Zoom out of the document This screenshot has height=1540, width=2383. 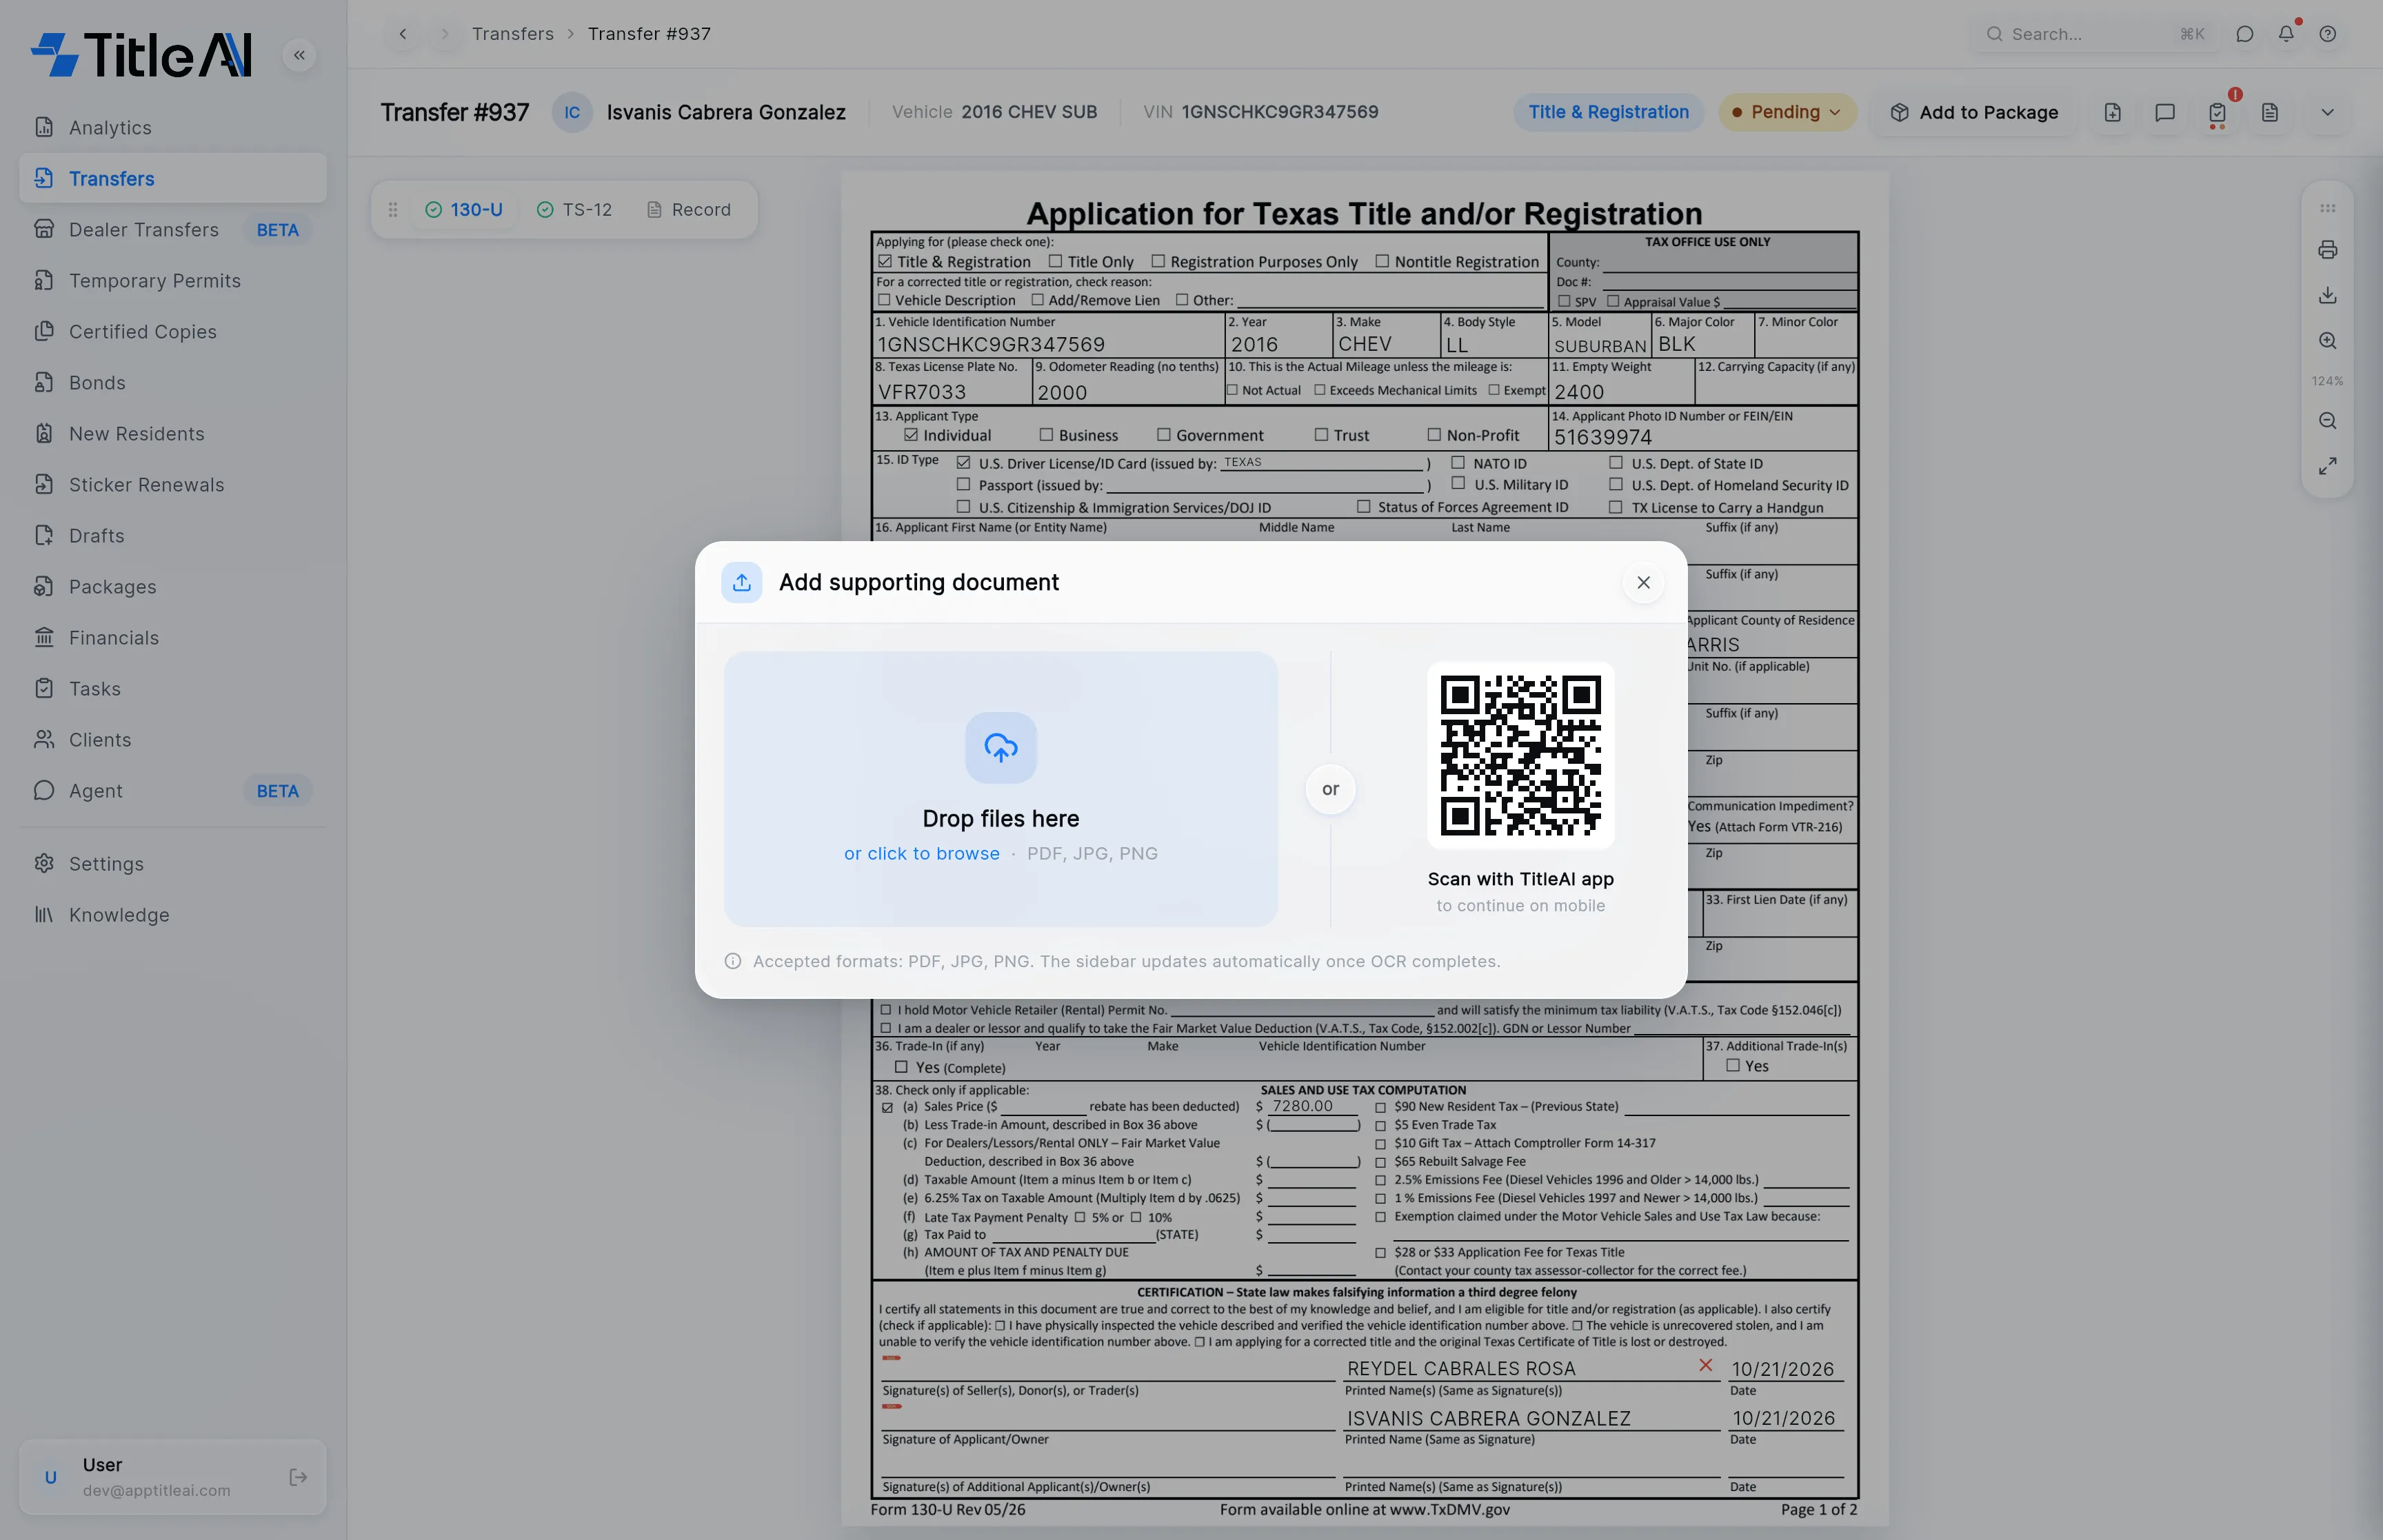(2328, 421)
